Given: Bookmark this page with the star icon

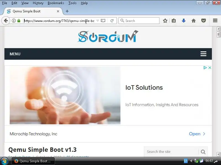Looking at the screenshot, I should click(x=165, y=21).
